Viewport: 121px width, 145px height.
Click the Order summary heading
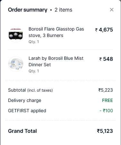(28, 10)
